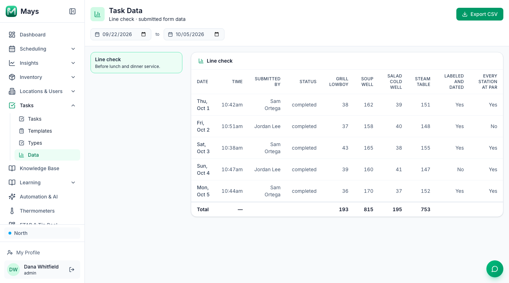This screenshot has width=509, height=283.
Task: Open the end date calendar picker icon
Action: pos(217,34)
